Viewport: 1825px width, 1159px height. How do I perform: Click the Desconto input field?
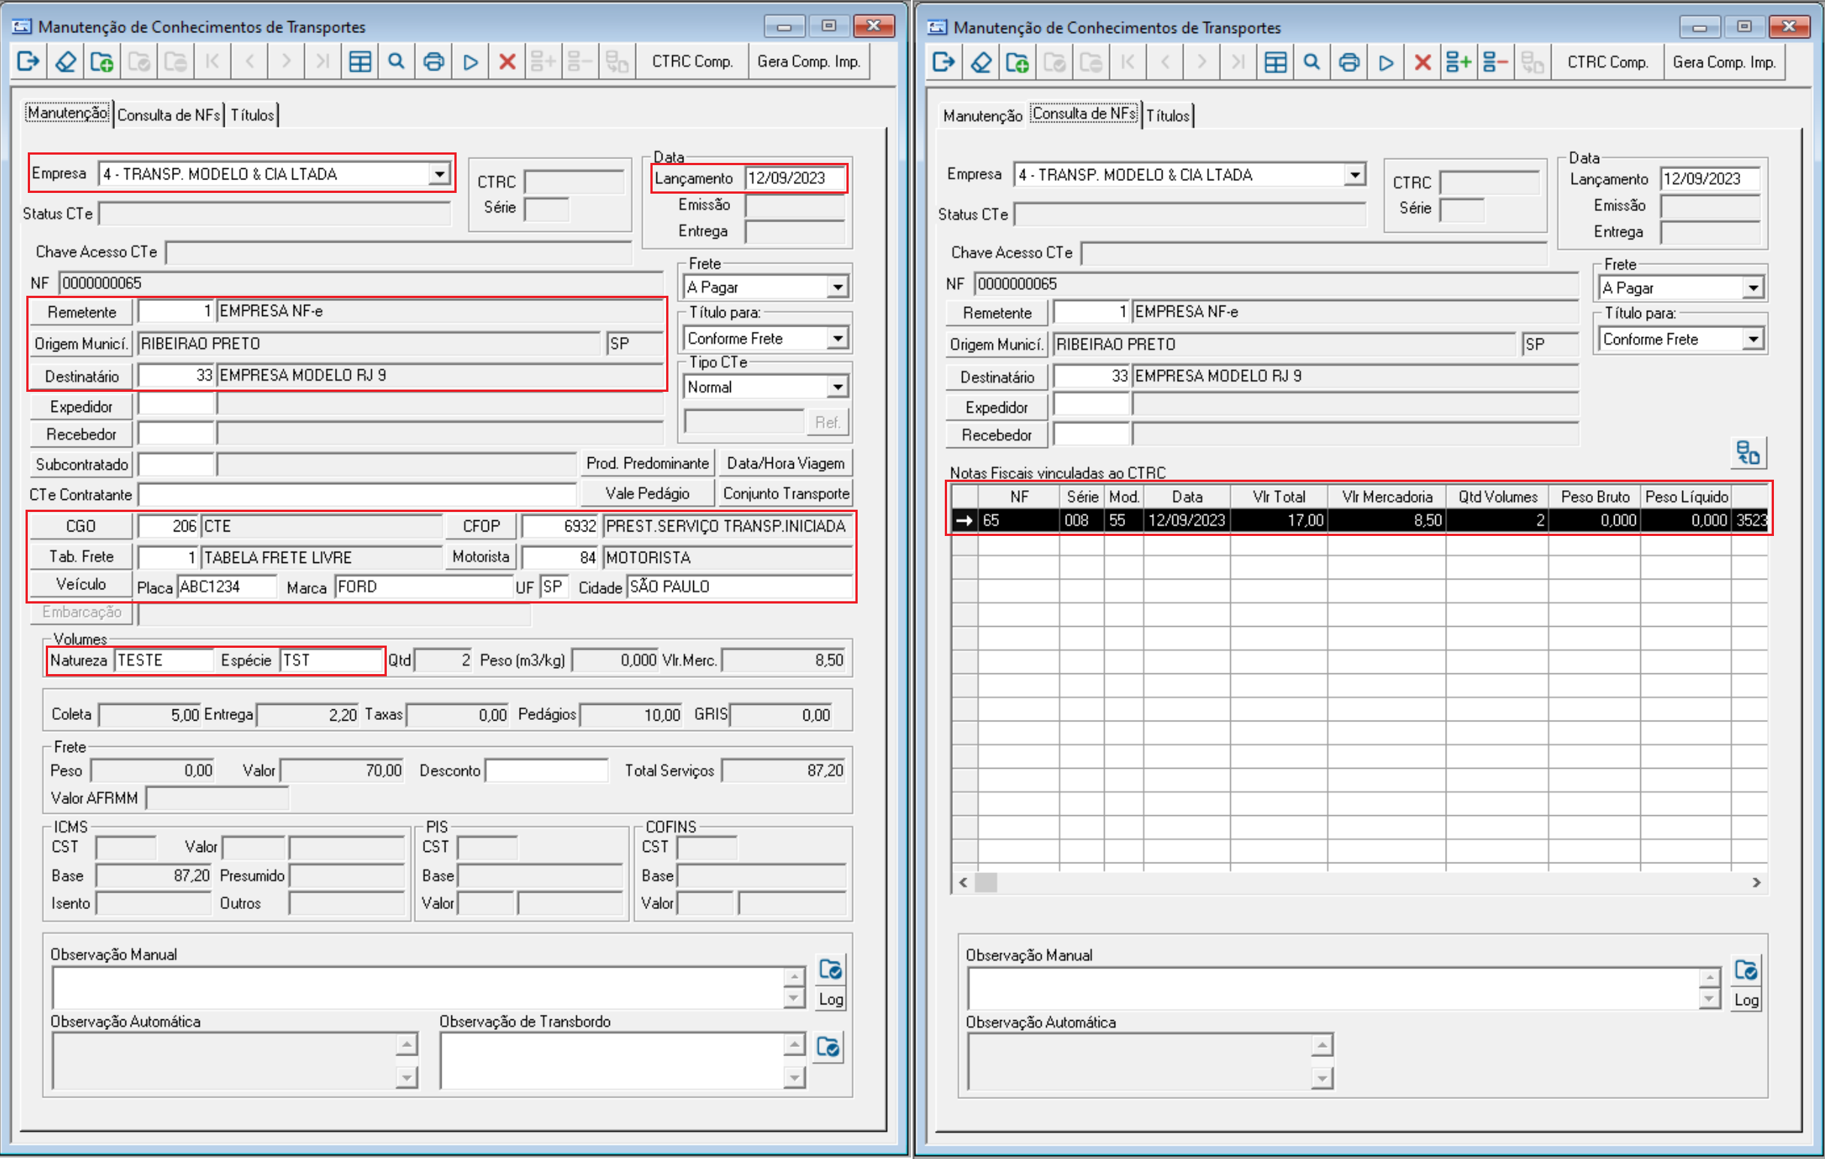pyautogui.click(x=546, y=770)
